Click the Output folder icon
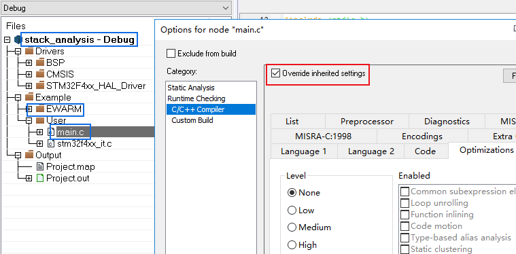 click(29, 155)
